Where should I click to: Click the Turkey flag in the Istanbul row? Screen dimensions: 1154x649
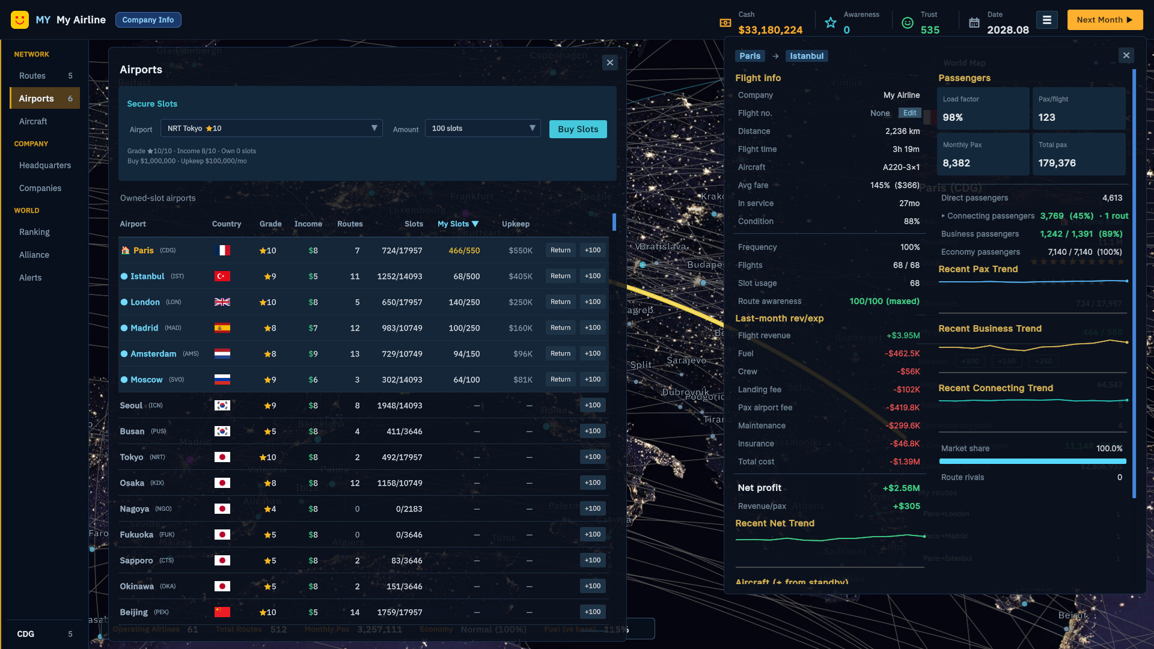coord(222,276)
